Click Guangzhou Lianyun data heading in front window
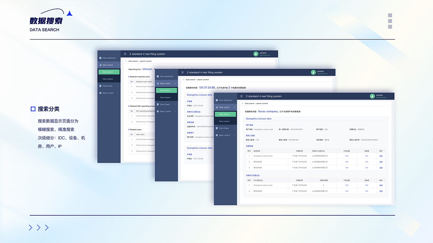Image resolution: width=433 pixels, height=243 pixels. click(x=258, y=119)
